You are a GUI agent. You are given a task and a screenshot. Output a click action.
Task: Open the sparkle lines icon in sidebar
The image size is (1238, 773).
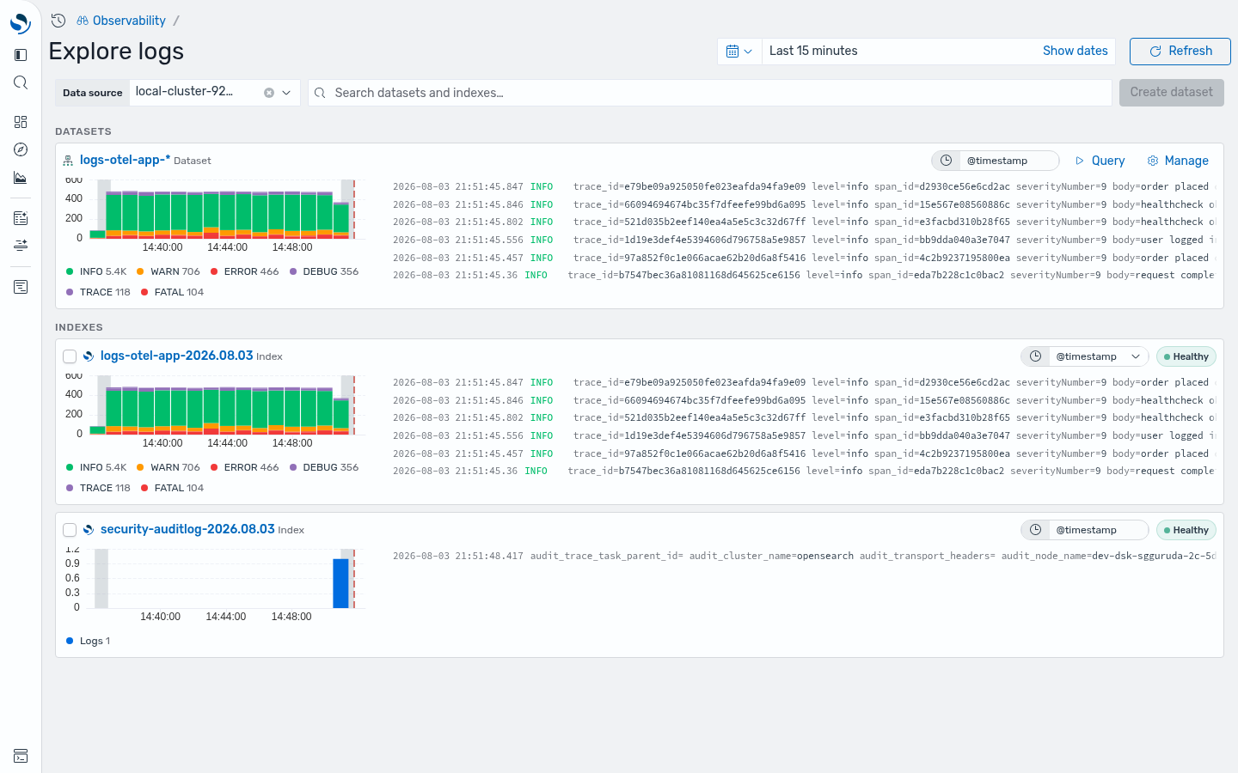[x=21, y=246]
